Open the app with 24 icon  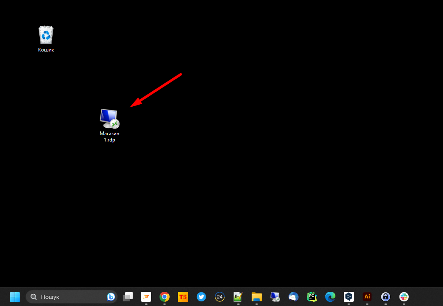(220, 297)
